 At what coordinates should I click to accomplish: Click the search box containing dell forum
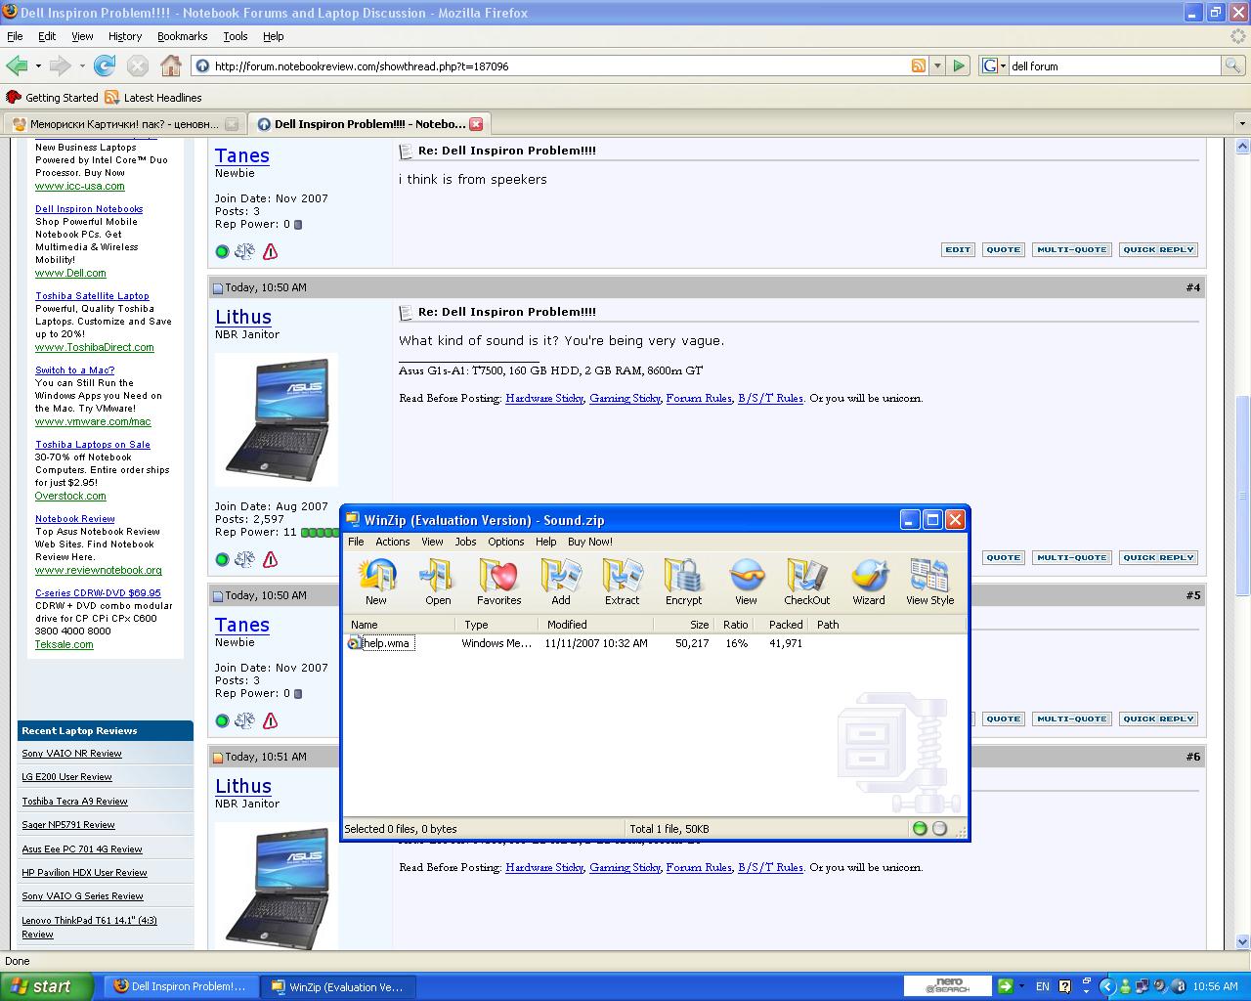1114,66
